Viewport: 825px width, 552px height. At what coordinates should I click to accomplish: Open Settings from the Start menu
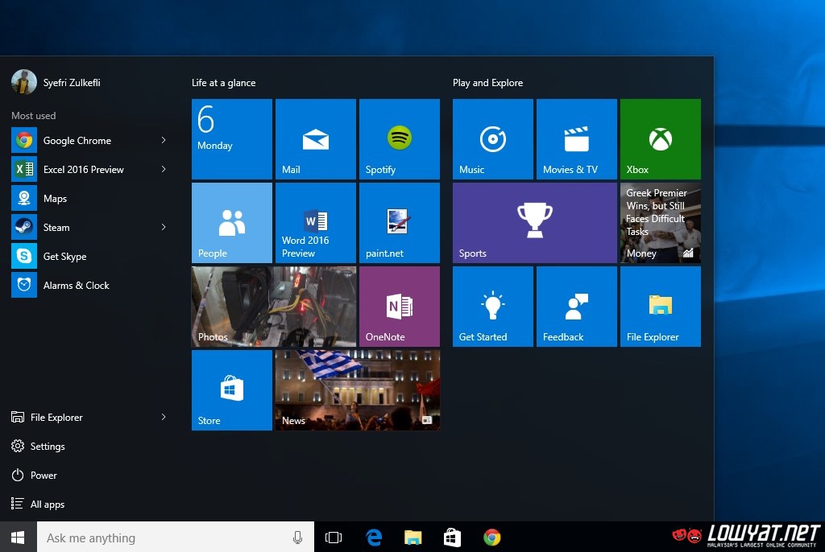coord(47,447)
